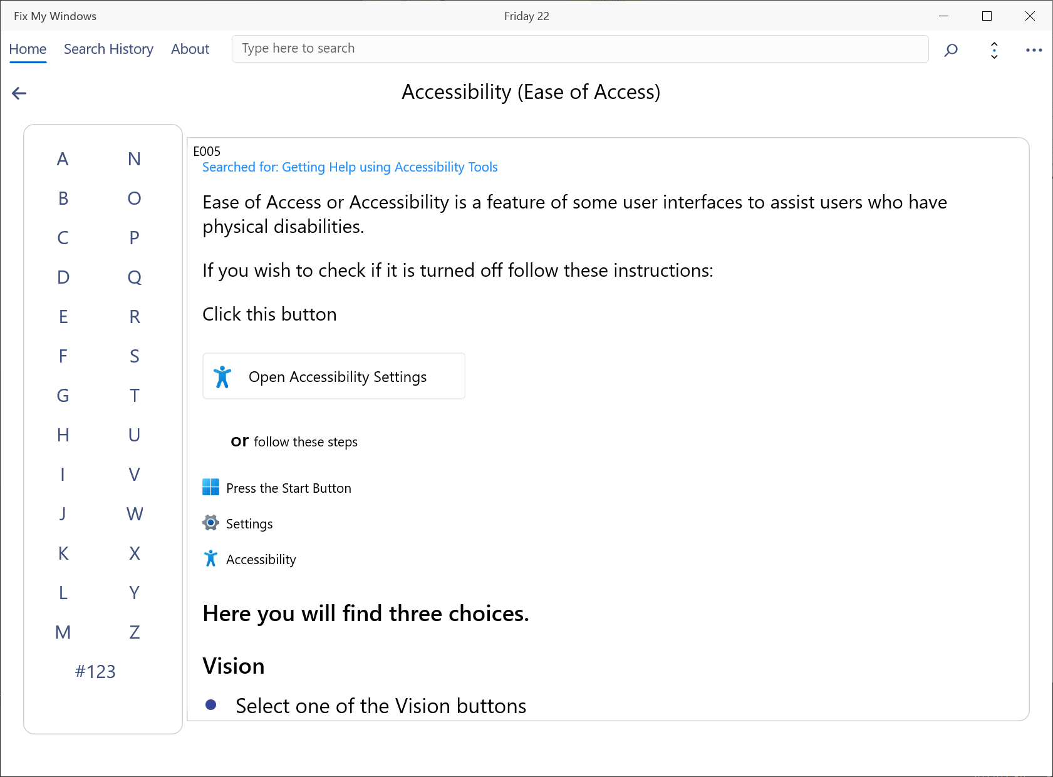This screenshot has height=777, width=1053.
Task: Jump to letter S in the index
Action: (134, 356)
